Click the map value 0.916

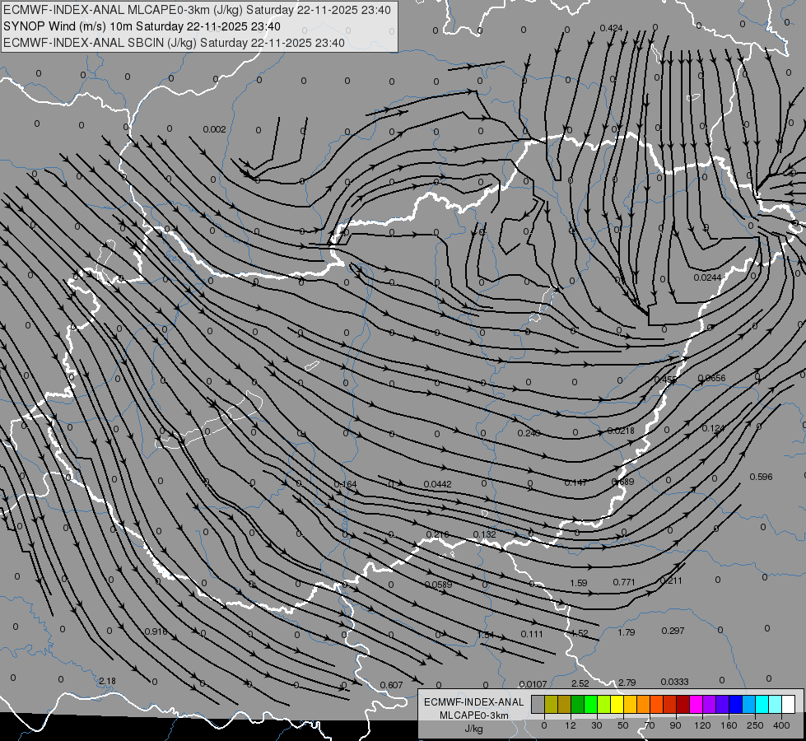156,631
